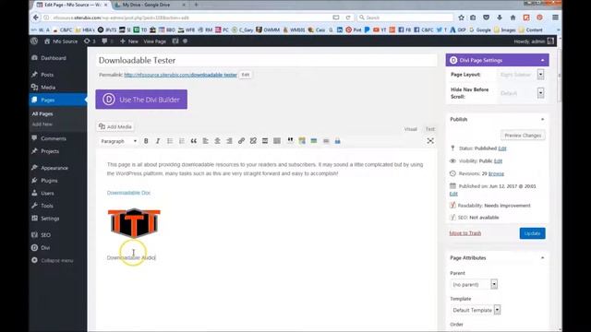Go to the browser home page icon
Image resolution: width=591 pixels, height=332 pixels.
(x=513, y=18)
